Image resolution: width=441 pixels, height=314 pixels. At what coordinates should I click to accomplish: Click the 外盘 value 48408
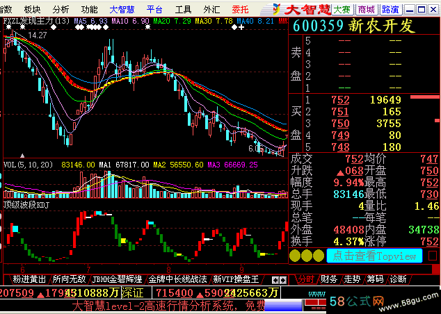[x=348, y=230]
